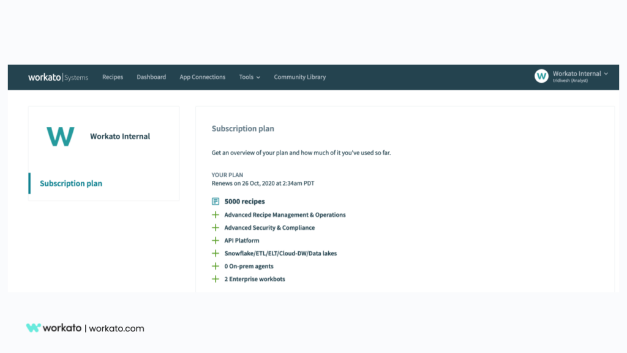Click plus icon beside Snowflake/ETL/ELT entry

pos(216,253)
